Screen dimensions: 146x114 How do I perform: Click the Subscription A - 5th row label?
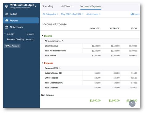53,73
